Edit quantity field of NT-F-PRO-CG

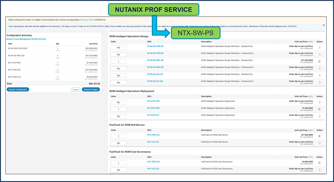(x=119, y=163)
